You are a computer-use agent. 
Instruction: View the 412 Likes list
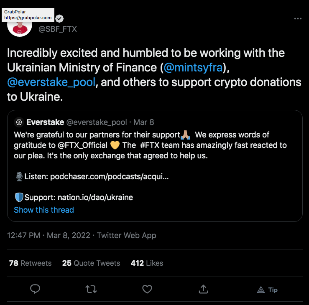(147, 263)
